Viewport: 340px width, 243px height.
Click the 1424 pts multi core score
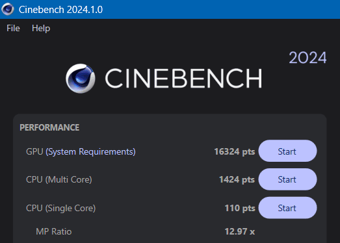point(237,180)
